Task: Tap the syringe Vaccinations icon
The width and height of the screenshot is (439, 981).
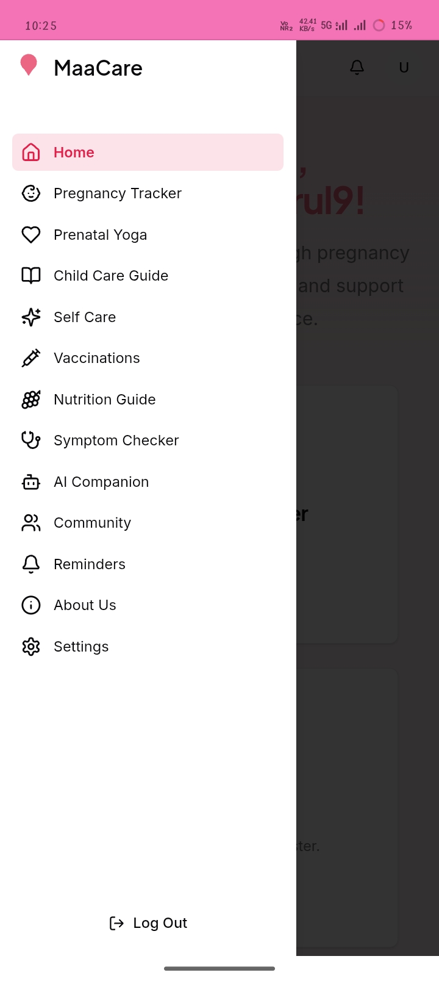Action: tap(31, 358)
